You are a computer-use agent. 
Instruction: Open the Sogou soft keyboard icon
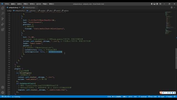(x=170, y=93)
